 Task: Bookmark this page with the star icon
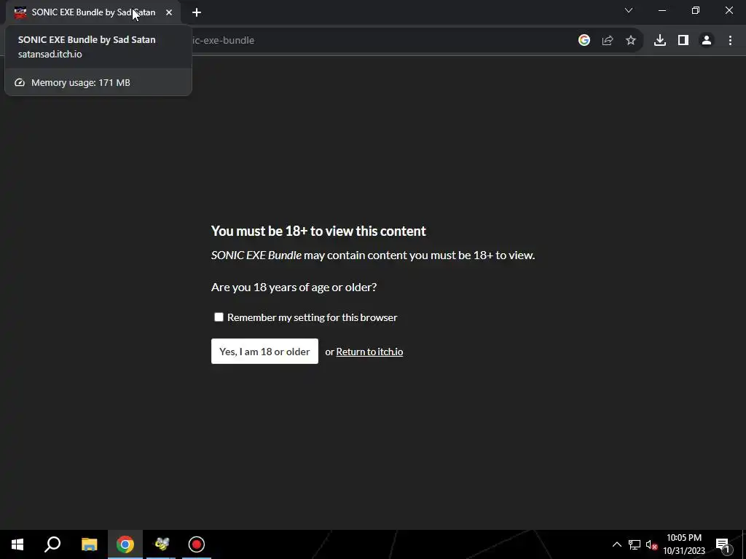pos(631,41)
